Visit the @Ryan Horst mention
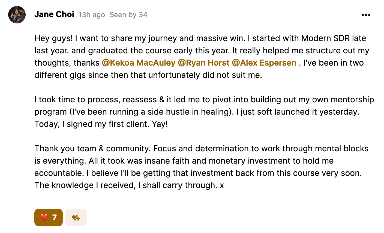 203,63
